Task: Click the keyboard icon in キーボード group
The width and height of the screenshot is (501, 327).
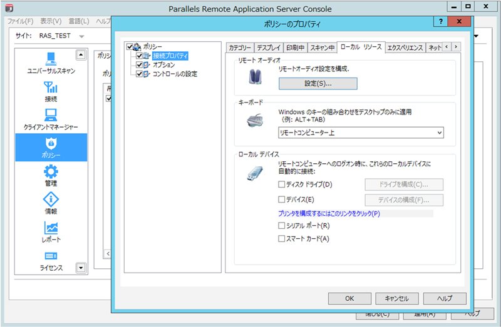Action: pyautogui.click(x=255, y=121)
